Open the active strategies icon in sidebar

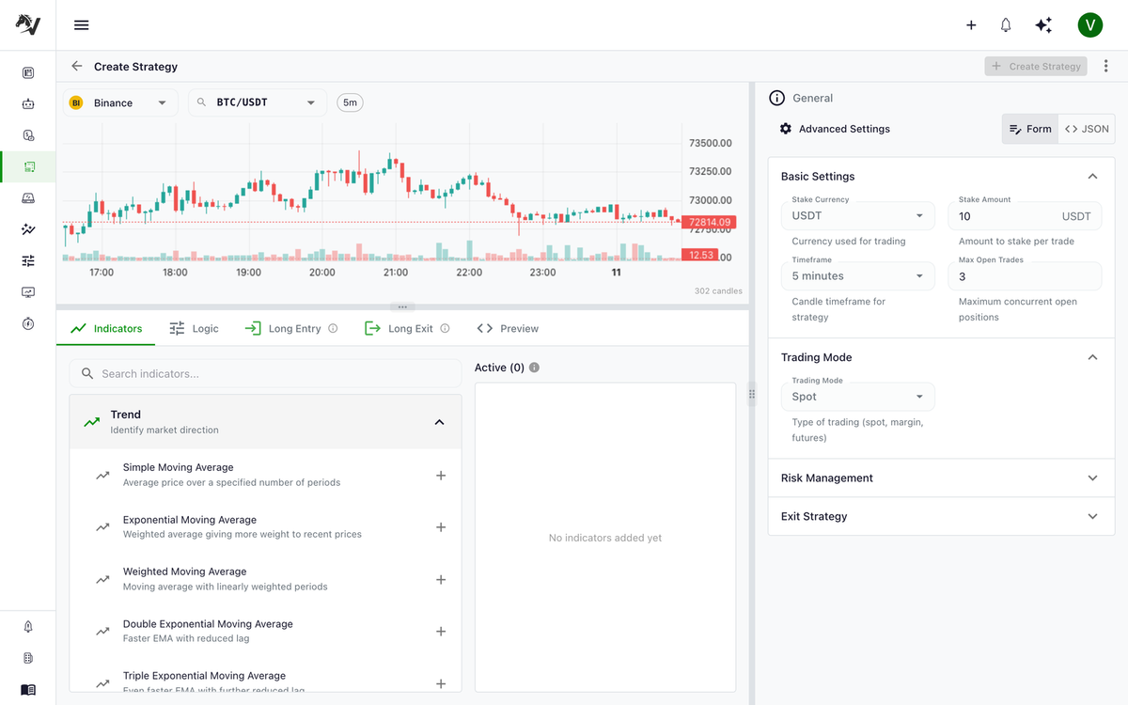28,166
